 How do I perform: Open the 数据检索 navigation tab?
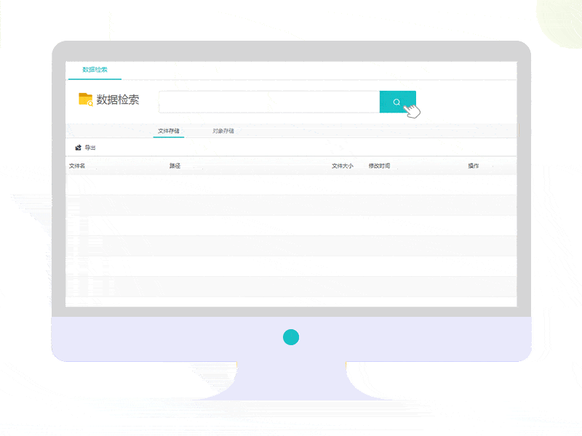pyautogui.click(x=95, y=69)
